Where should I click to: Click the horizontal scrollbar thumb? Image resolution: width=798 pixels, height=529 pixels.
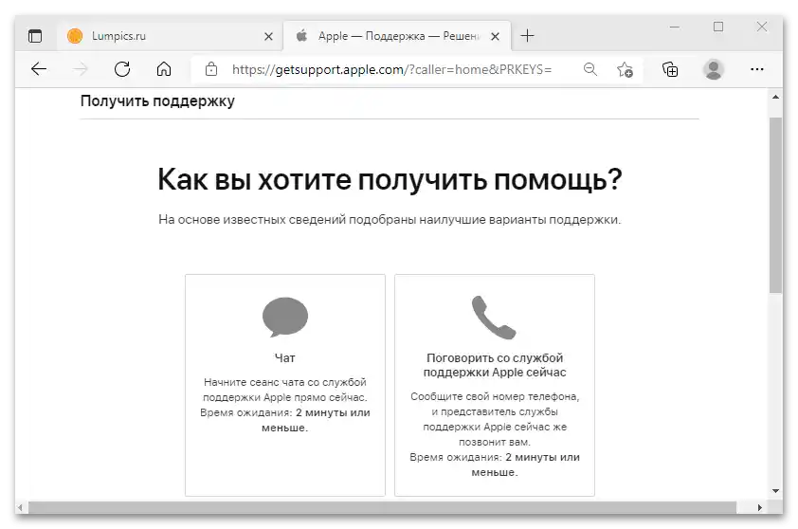(382, 507)
